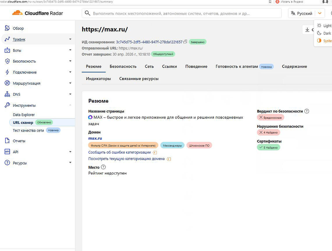332x251 pixels.
Task: Focus the Radar search input field
Action: coord(182,13)
